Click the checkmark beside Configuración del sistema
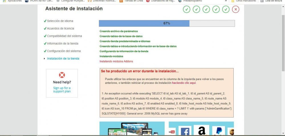 [45, 51]
